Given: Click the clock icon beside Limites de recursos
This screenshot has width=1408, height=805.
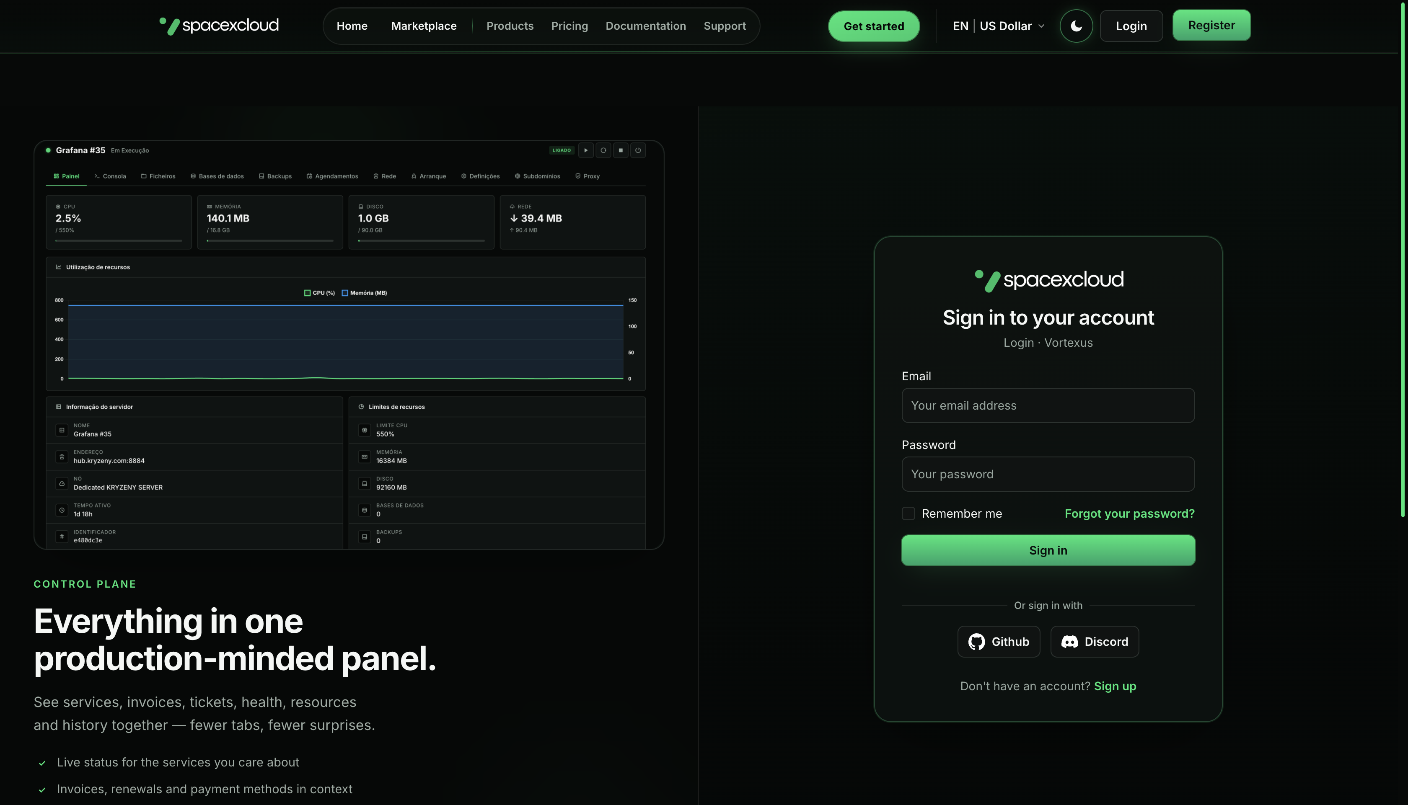Looking at the screenshot, I should pos(361,407).
